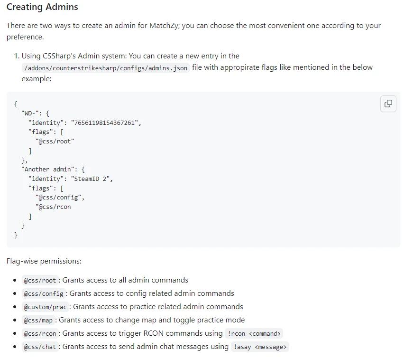Click the "Creating Admins" heading
Viewport: 404px width, 359px height.
pos(42,7)
